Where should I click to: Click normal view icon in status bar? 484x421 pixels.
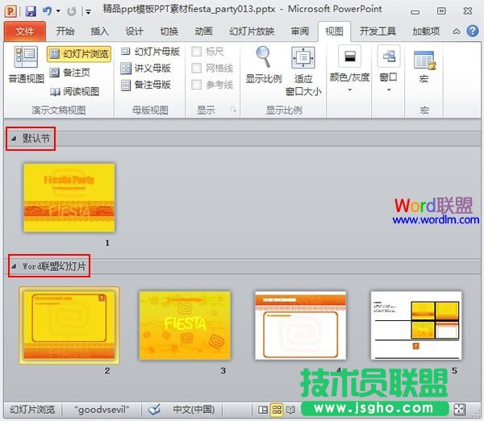pyautogui.click(x=262, y=409)
